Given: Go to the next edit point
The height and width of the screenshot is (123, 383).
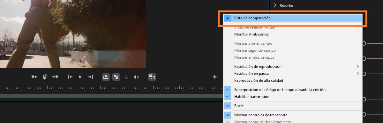Looking at the screenshot, I should pyautogui.click(x=91, y=77).
